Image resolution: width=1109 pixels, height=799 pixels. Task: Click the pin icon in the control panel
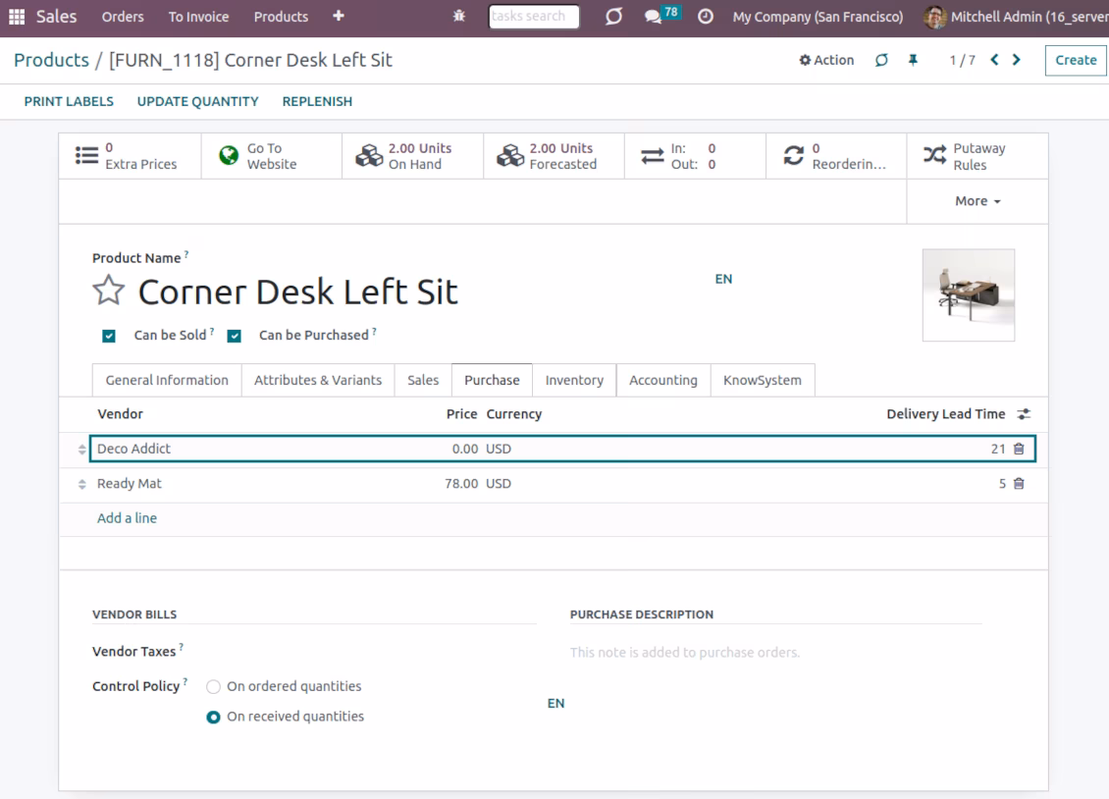coord(913,60)
